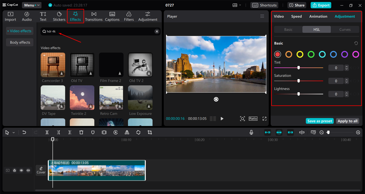The width and height of the screenshot is (365, 194).
Task: Open the Import panel
Action: coord(10,17)
